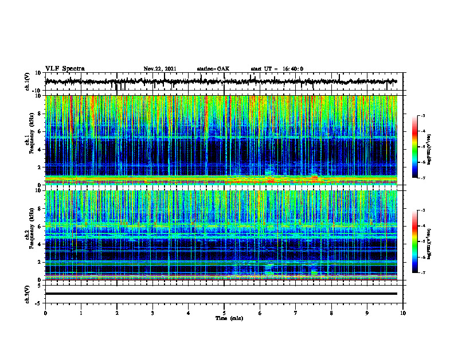
Task: Click the ch.1 spectrogram colorbar
Action: (x=414, y=147)
